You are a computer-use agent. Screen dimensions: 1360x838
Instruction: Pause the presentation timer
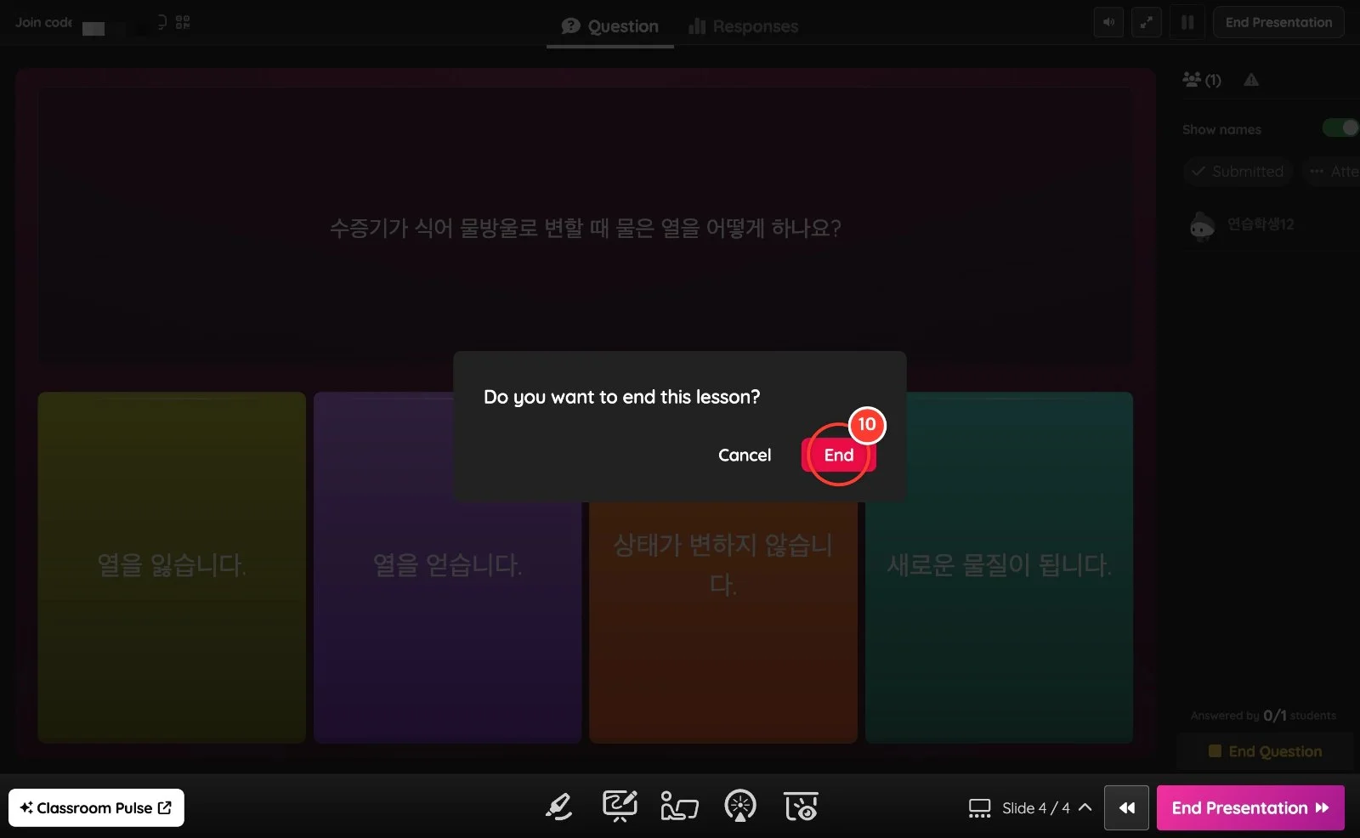coord(1187,23)
